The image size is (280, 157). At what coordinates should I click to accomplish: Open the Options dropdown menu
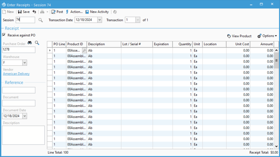pos(267,36)
